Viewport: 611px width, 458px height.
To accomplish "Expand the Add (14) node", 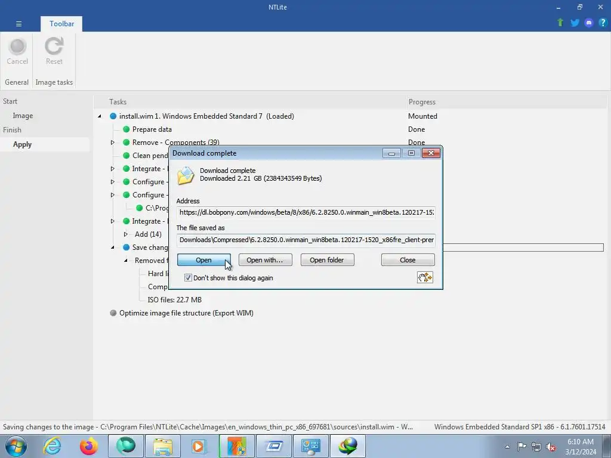I will (125, 234).
